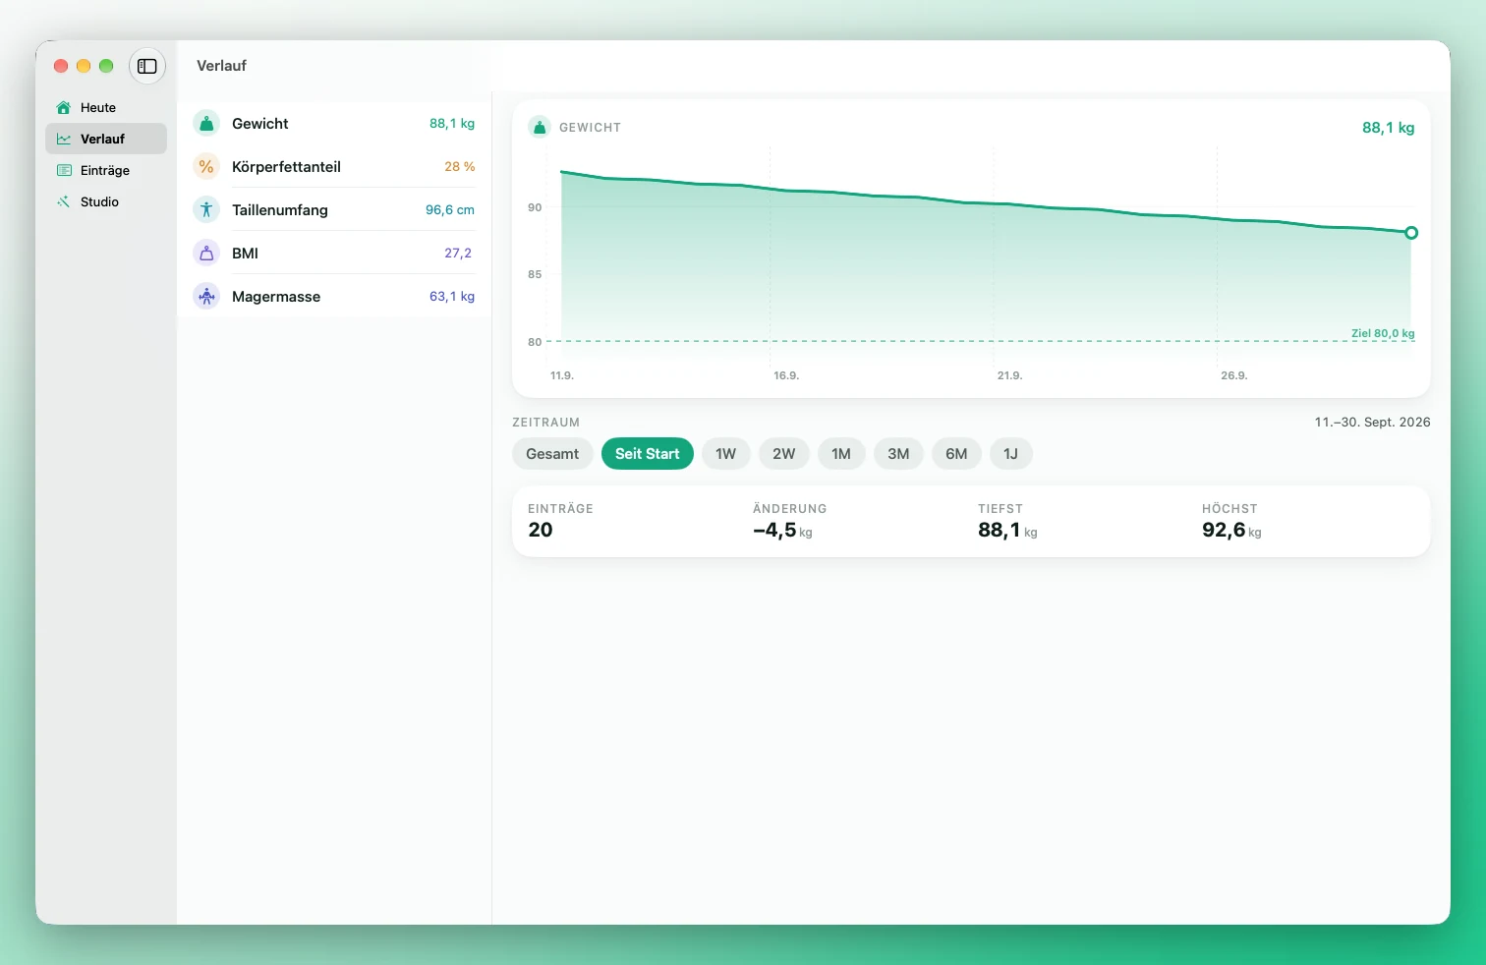Click the Gewicht weight icon in list
Viewport: 1486px width, 965px height.
click(x=206, y=124)
